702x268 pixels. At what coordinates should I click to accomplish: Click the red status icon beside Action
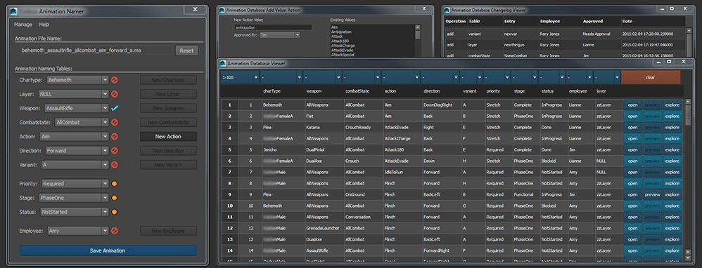pyautogui.click(x=114, y=137)
